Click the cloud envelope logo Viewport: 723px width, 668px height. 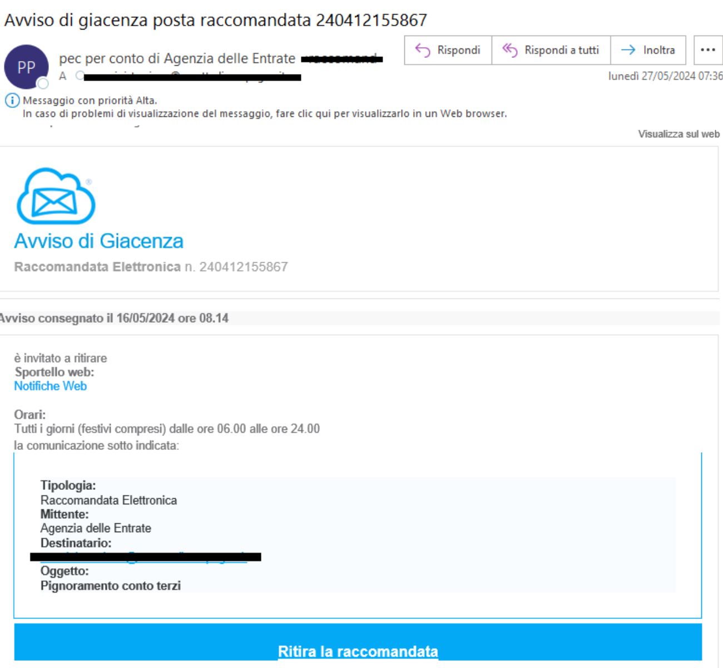56,196
